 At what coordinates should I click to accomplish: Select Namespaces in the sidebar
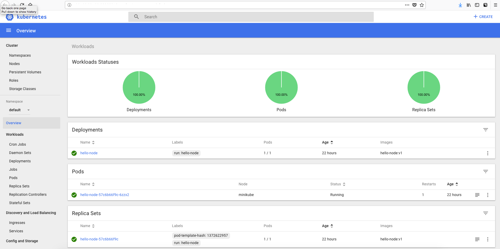tap(20, 55)
